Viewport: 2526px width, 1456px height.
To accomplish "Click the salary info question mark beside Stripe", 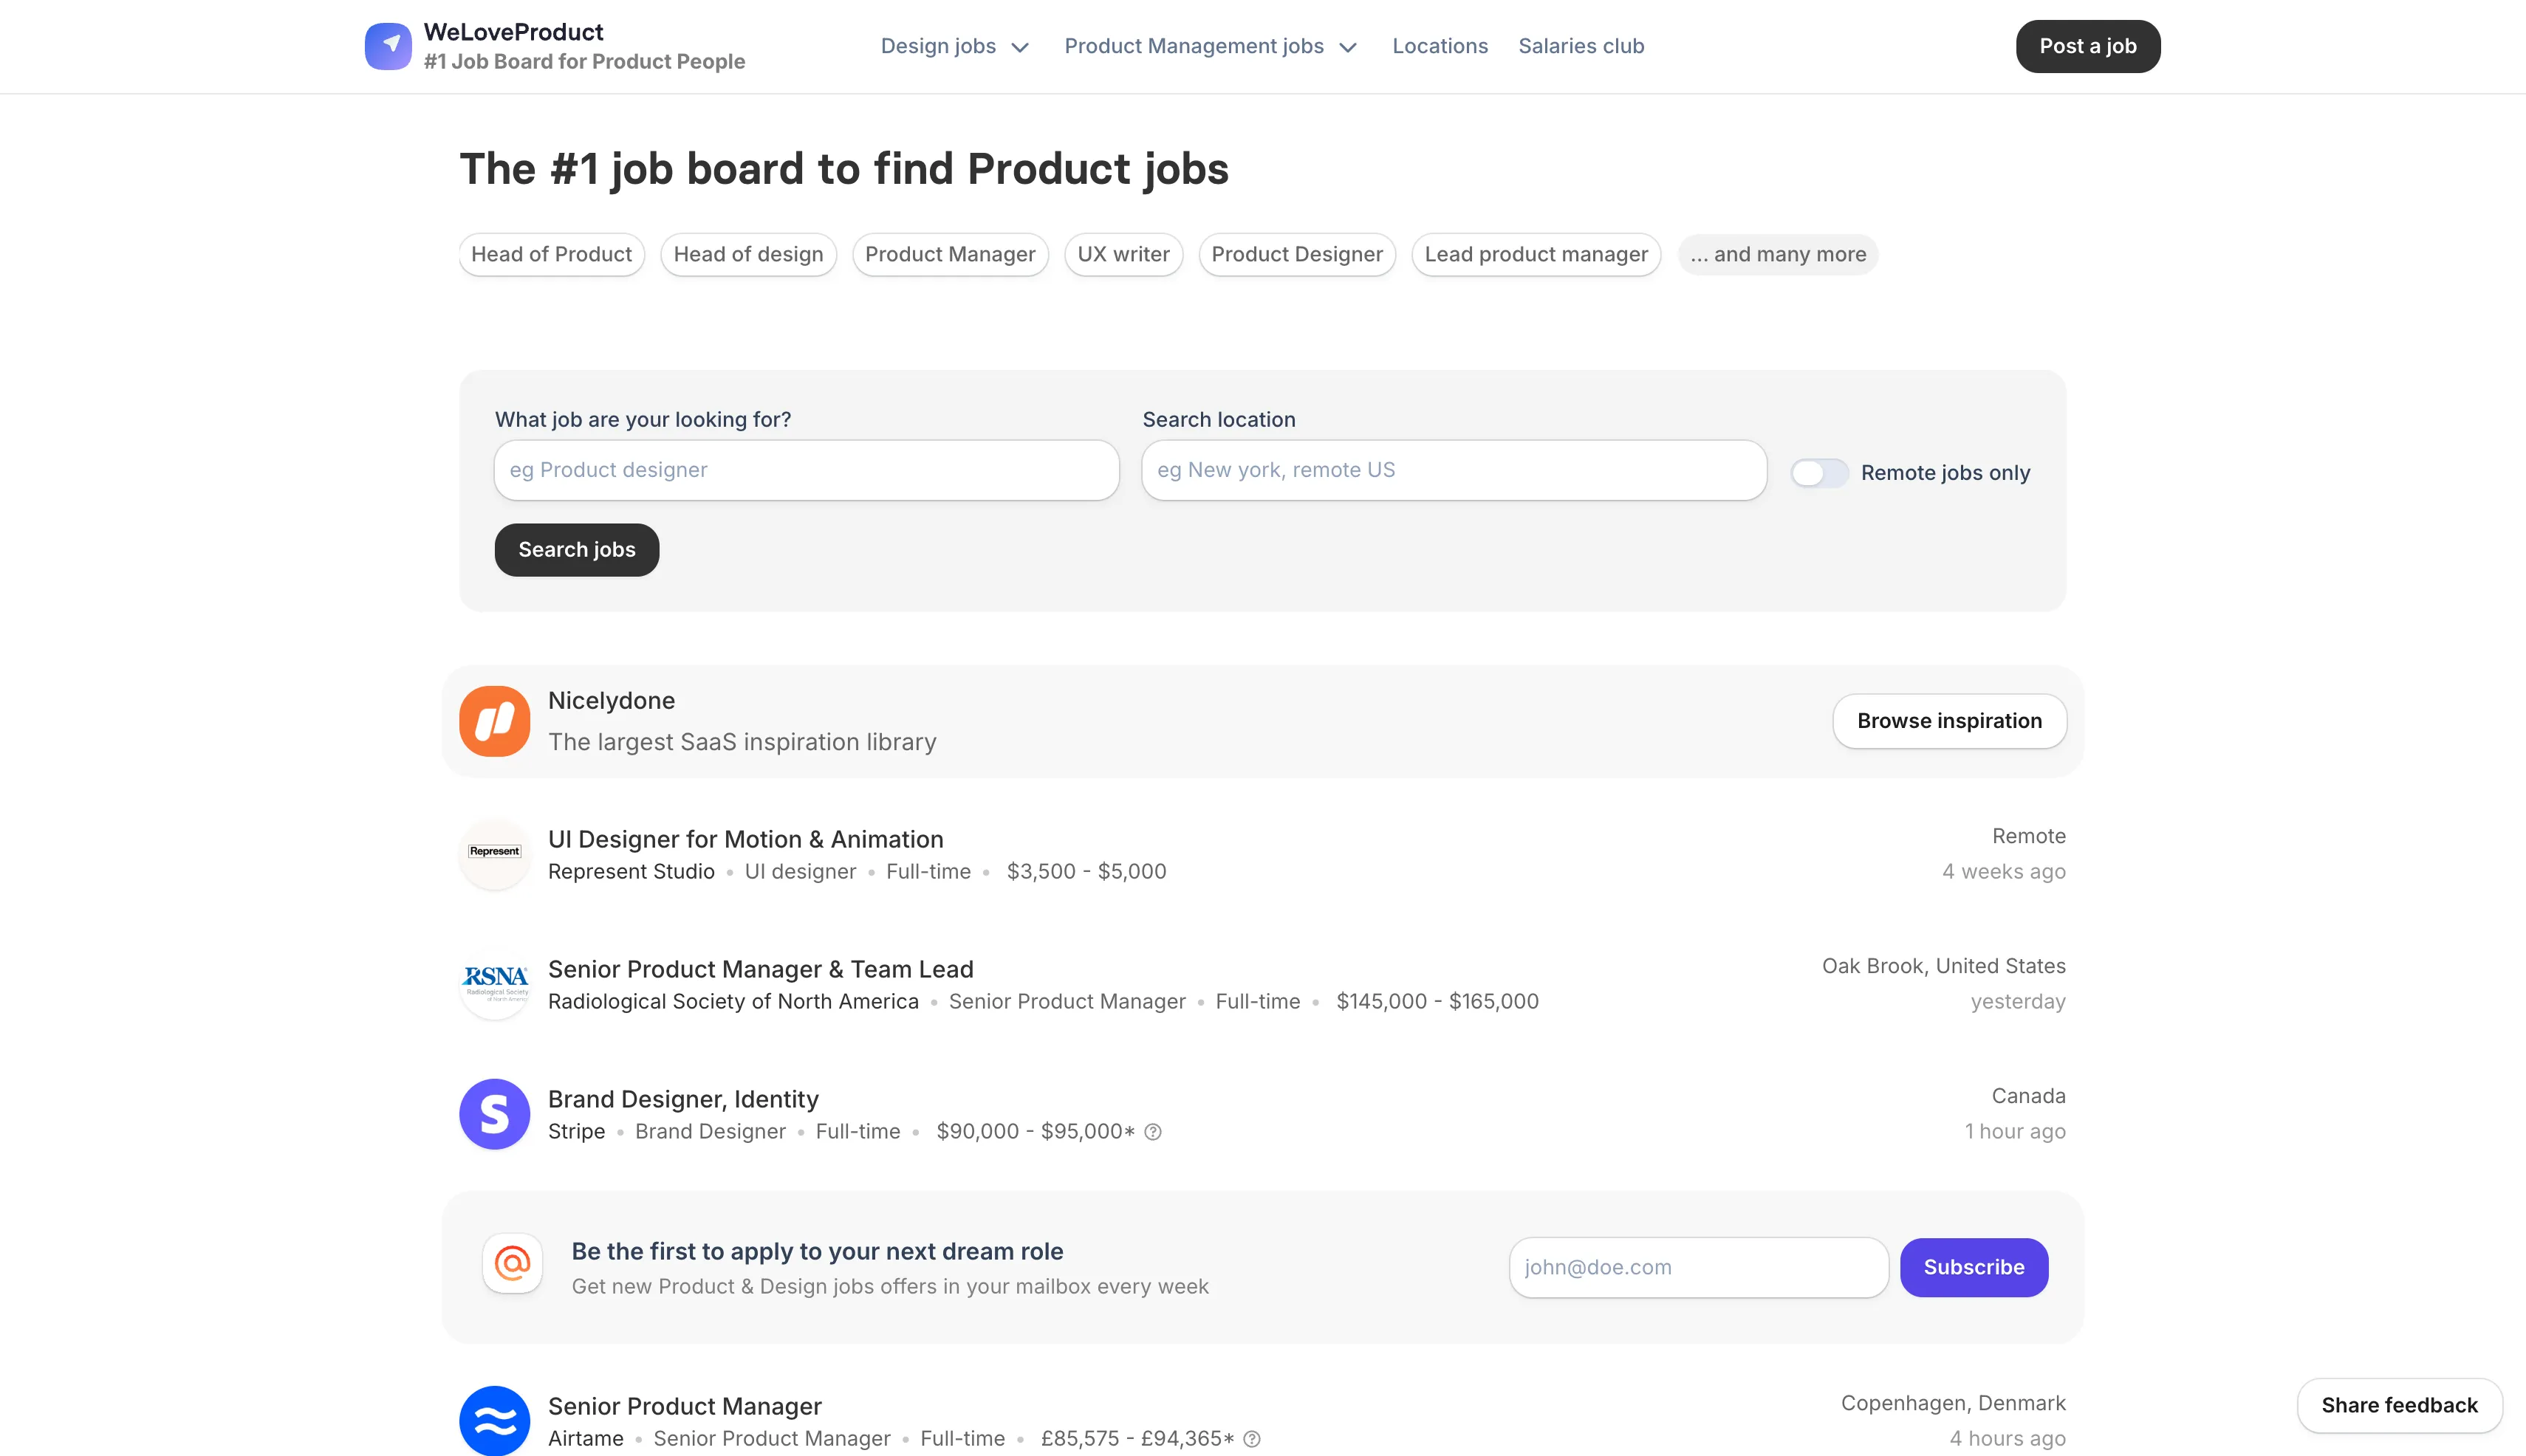I will (1152, 1132).
